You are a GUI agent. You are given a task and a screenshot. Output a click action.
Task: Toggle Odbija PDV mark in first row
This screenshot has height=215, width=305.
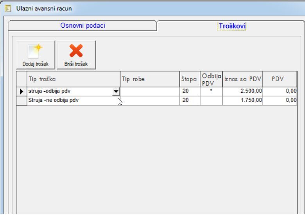coord(211,91)
